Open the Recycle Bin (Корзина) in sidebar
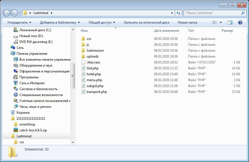This screenshot has width=249, height=162. point(23,112)
